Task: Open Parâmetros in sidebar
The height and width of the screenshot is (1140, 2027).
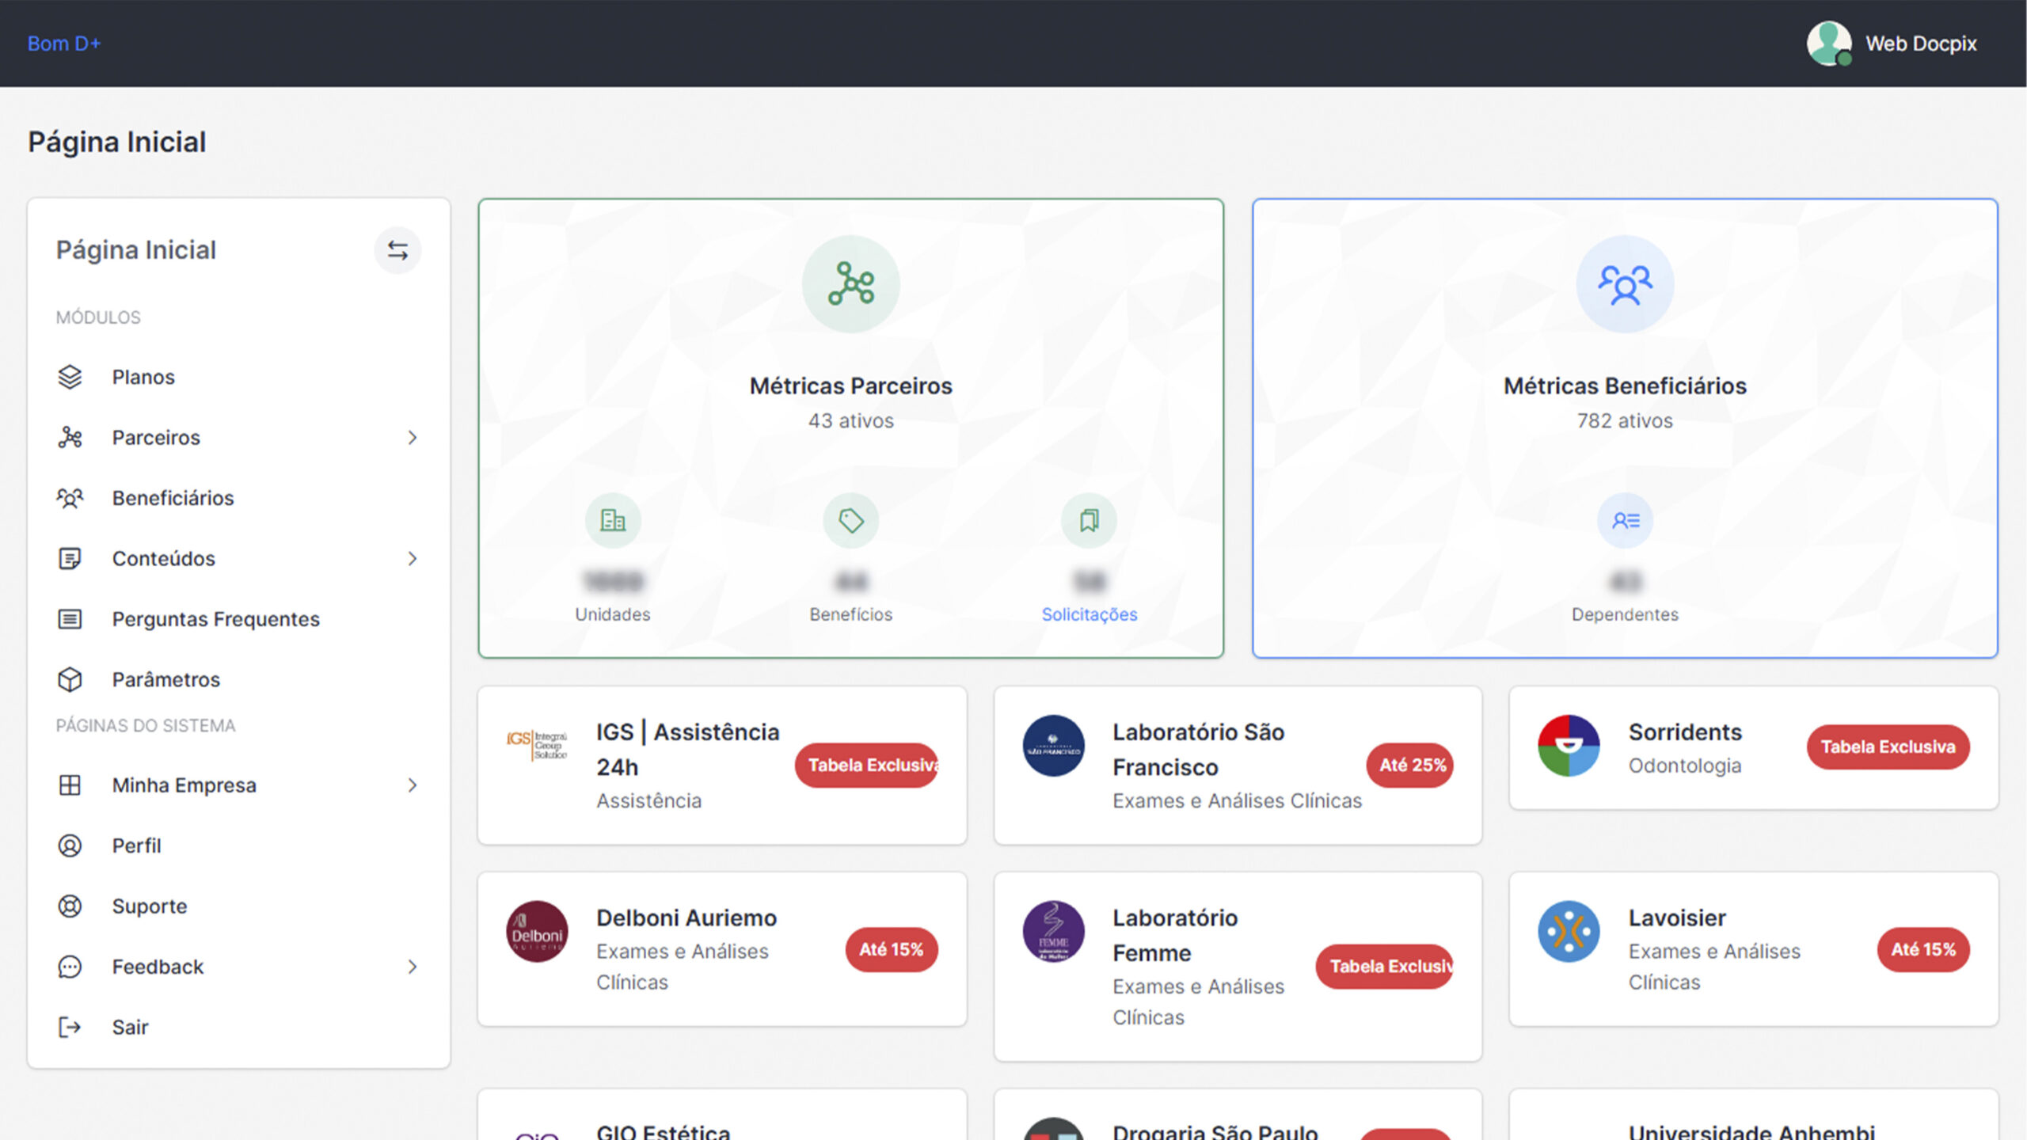Action: click(238, 679)
